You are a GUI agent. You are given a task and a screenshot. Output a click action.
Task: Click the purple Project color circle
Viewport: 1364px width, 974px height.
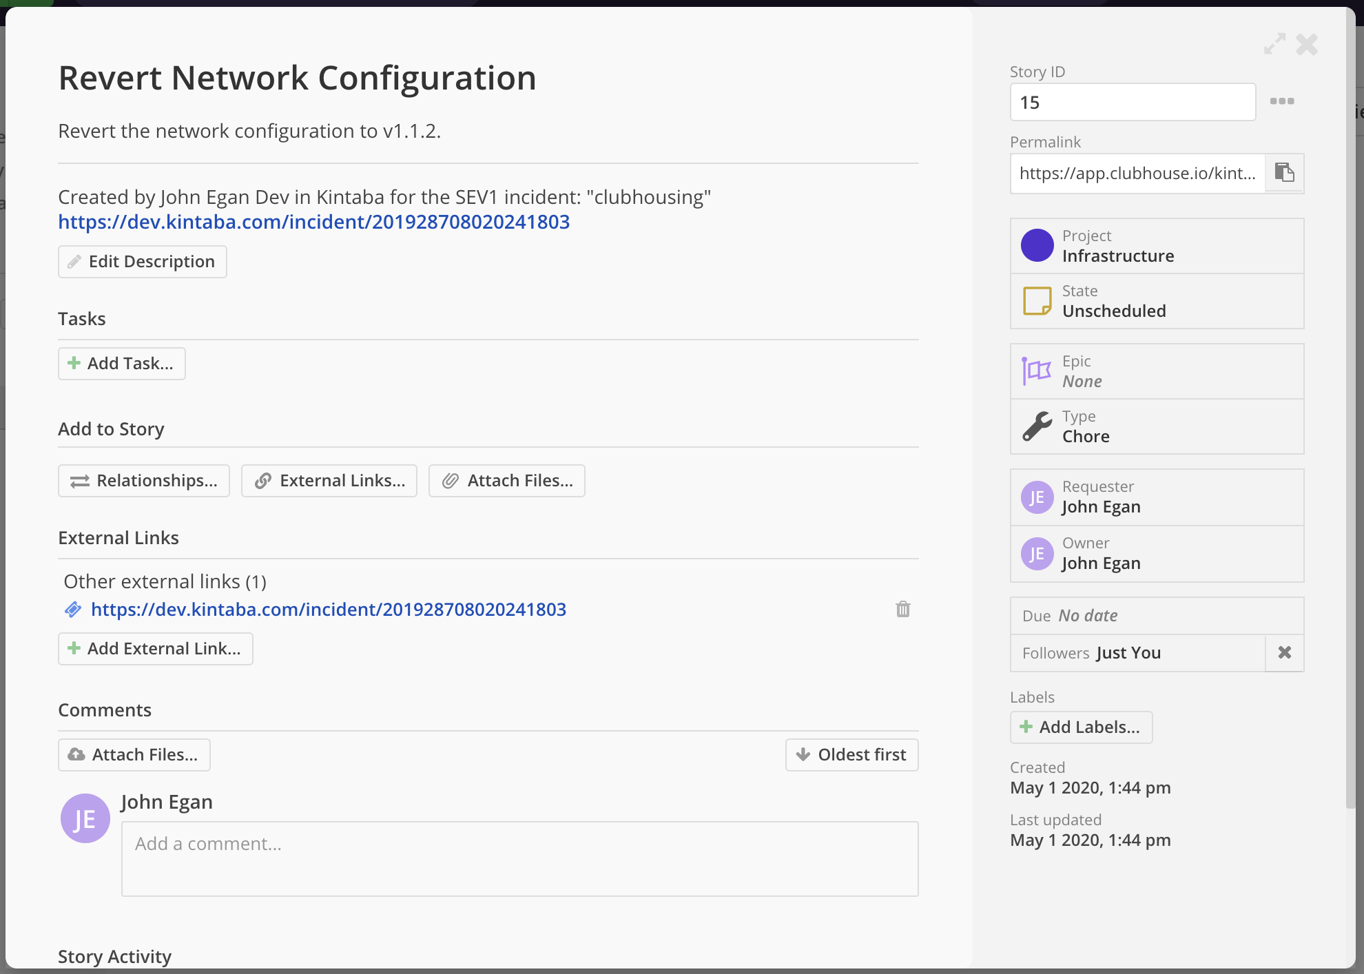point(1036,246)
